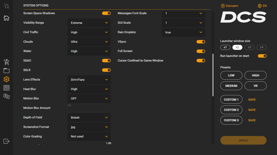Click the orange settings gear icon

click(x=6, y=79)
